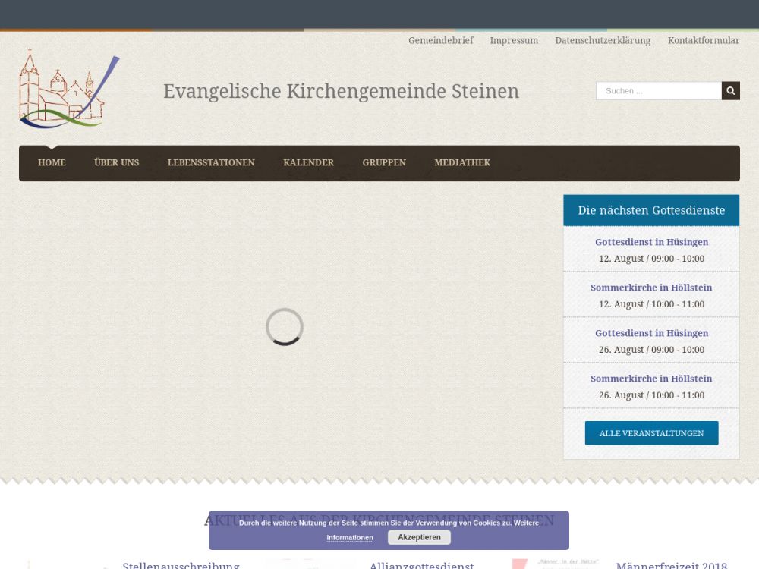Expand the Gruppen menu

point(384,163)
